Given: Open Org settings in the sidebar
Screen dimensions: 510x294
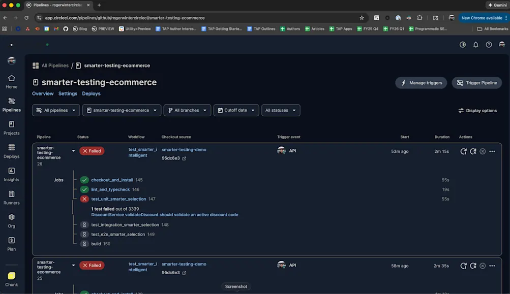Looking at the screenshot, I should pyautogui.click(x=11, y=221).
